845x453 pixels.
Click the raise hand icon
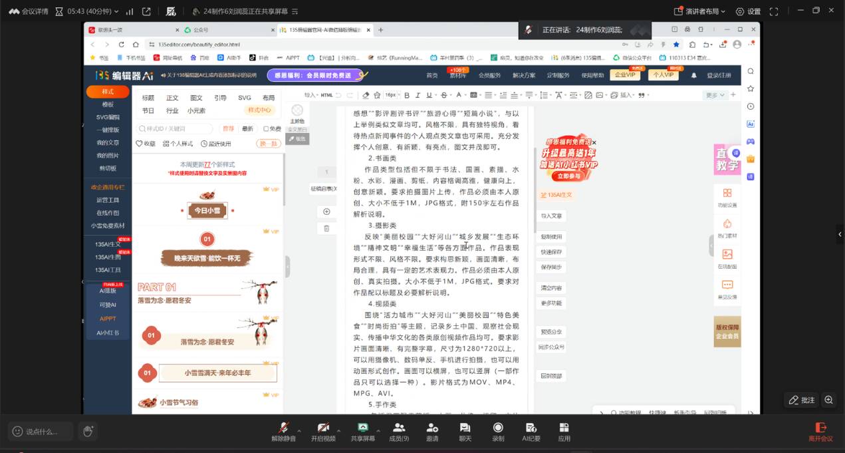coord(88,431)
